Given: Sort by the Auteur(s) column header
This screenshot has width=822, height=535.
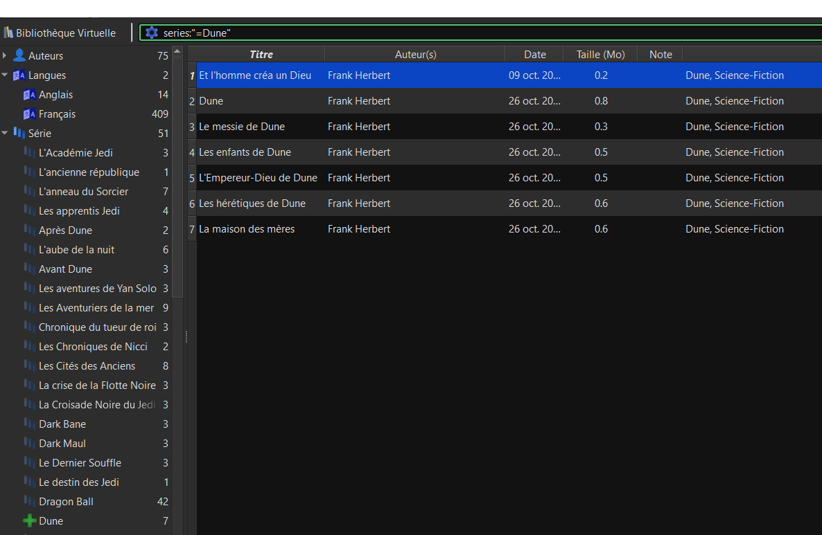Looking at the screenshot, I should click(415, 55).
